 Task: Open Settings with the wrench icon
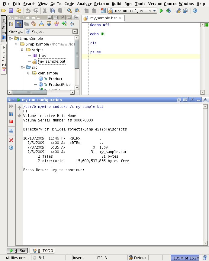point(178,11)
